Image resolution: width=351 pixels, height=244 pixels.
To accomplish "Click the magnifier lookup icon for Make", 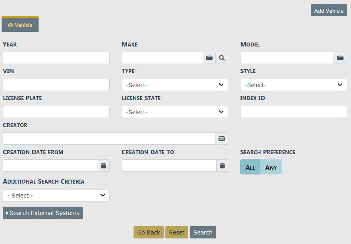I will click(222, 58).
